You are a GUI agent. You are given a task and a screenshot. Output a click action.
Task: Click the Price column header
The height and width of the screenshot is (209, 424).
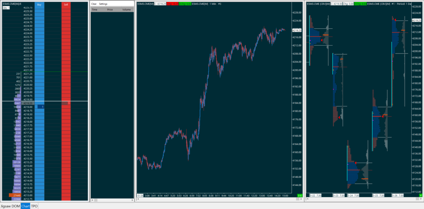click(110, 9)
